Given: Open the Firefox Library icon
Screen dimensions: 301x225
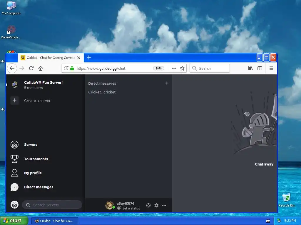Looking at the screenshot, I should point(250,68).
